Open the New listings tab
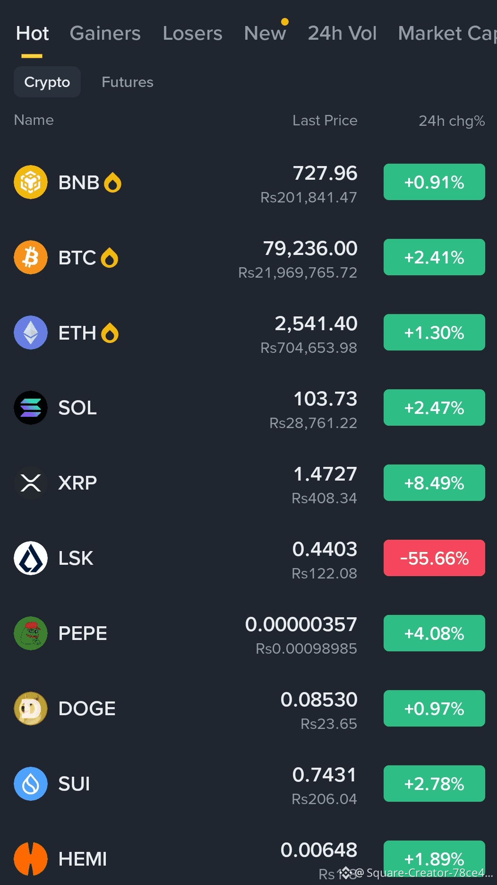The height and width of the screenshot is (885, 497). (x=265, y=34)
